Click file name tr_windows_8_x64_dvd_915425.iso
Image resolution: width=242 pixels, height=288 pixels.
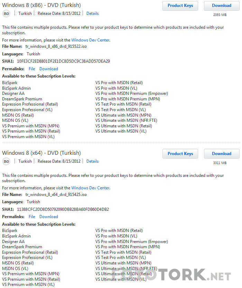[x=56, y=195]
